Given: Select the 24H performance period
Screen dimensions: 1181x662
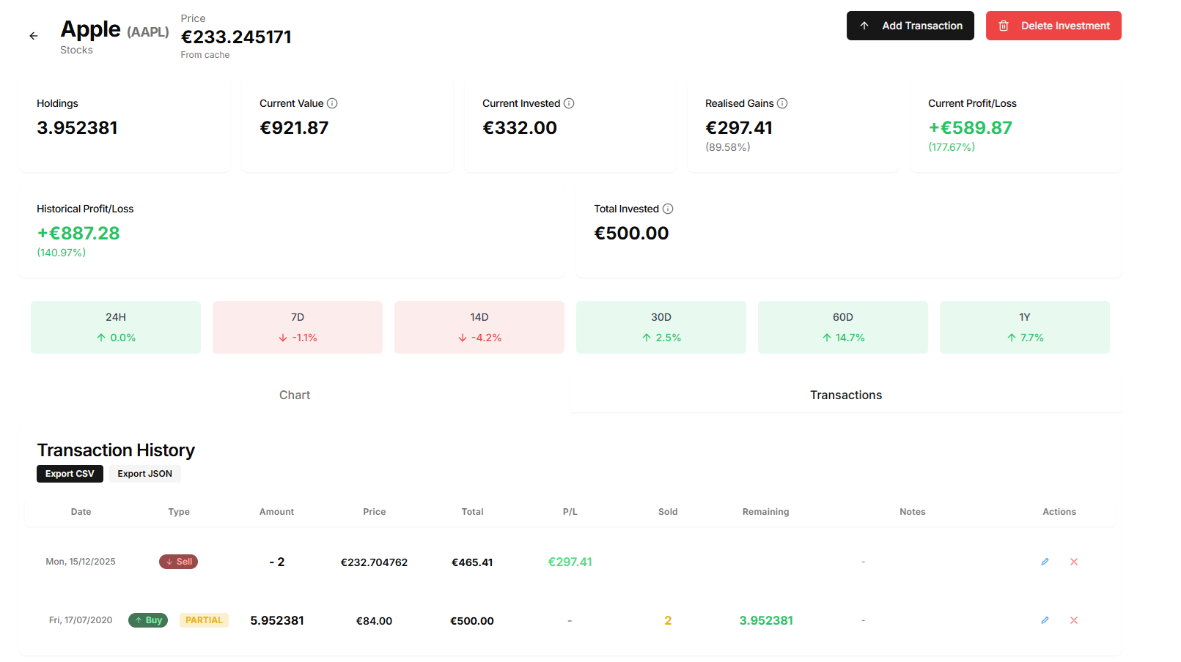Looking at the screenshot, I should (x=115, y=327).
